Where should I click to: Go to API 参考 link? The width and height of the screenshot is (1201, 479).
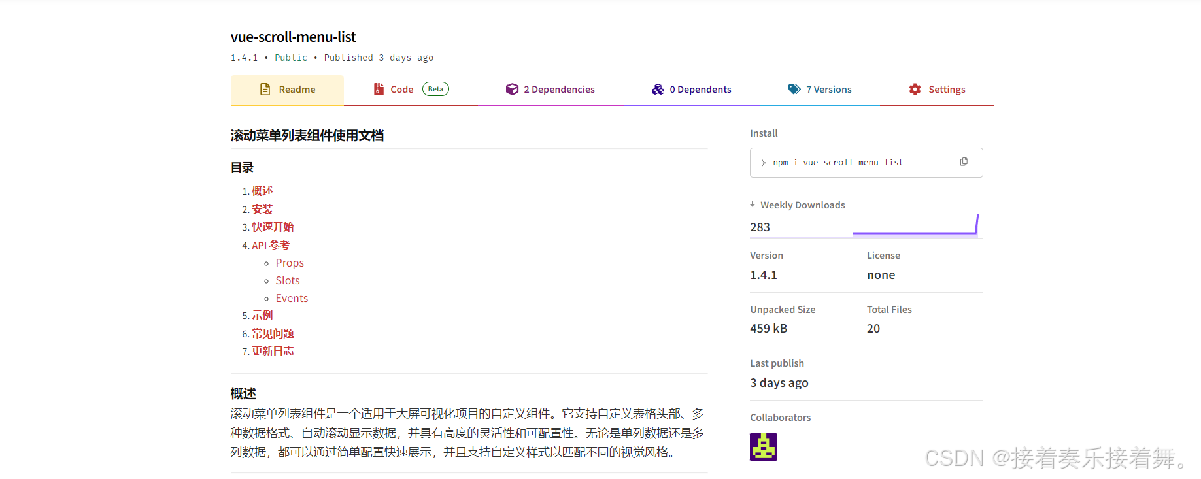[x=271, y=245]
